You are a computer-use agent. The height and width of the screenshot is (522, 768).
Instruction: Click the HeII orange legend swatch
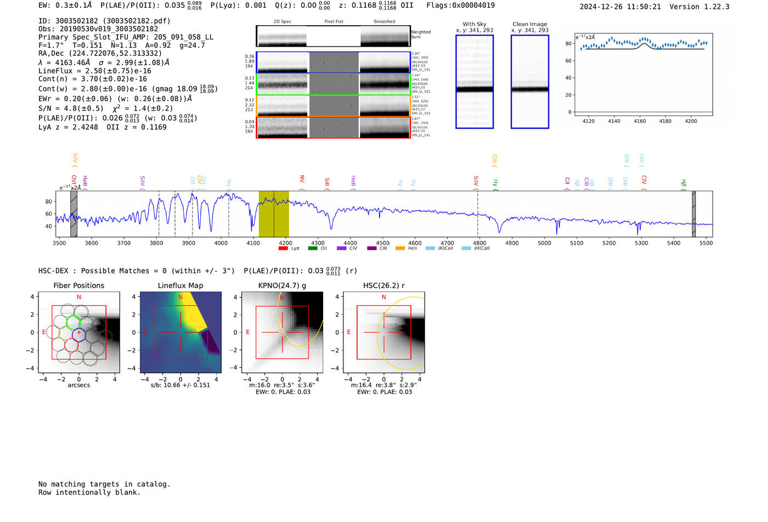click(x=400, y=248)
